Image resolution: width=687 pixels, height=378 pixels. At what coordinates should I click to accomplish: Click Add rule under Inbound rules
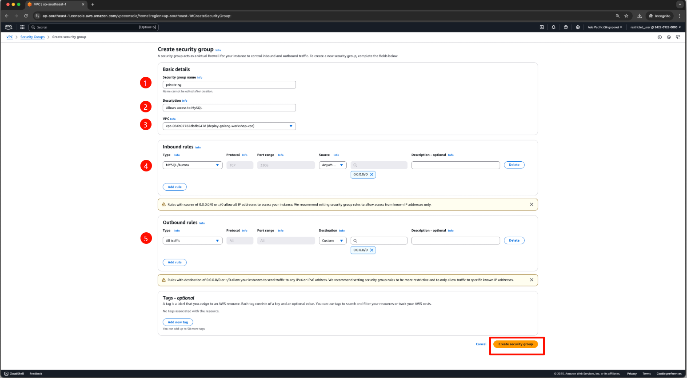(x=175, y=187)
